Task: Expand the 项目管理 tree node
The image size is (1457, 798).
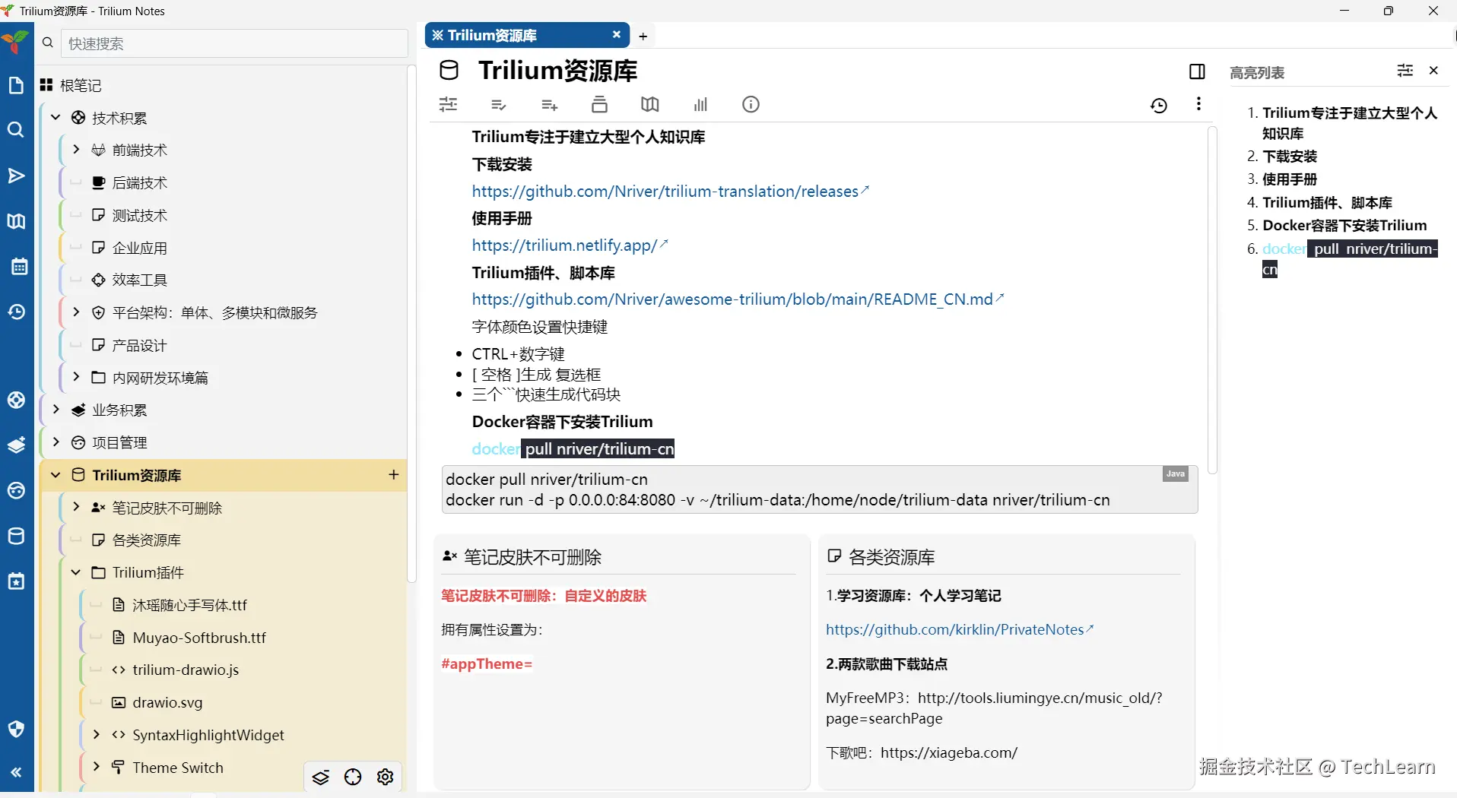Action: click(56, 442)
